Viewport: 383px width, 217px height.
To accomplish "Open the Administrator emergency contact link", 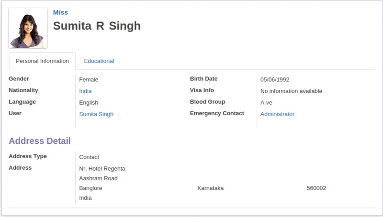I will click(277, 114).
